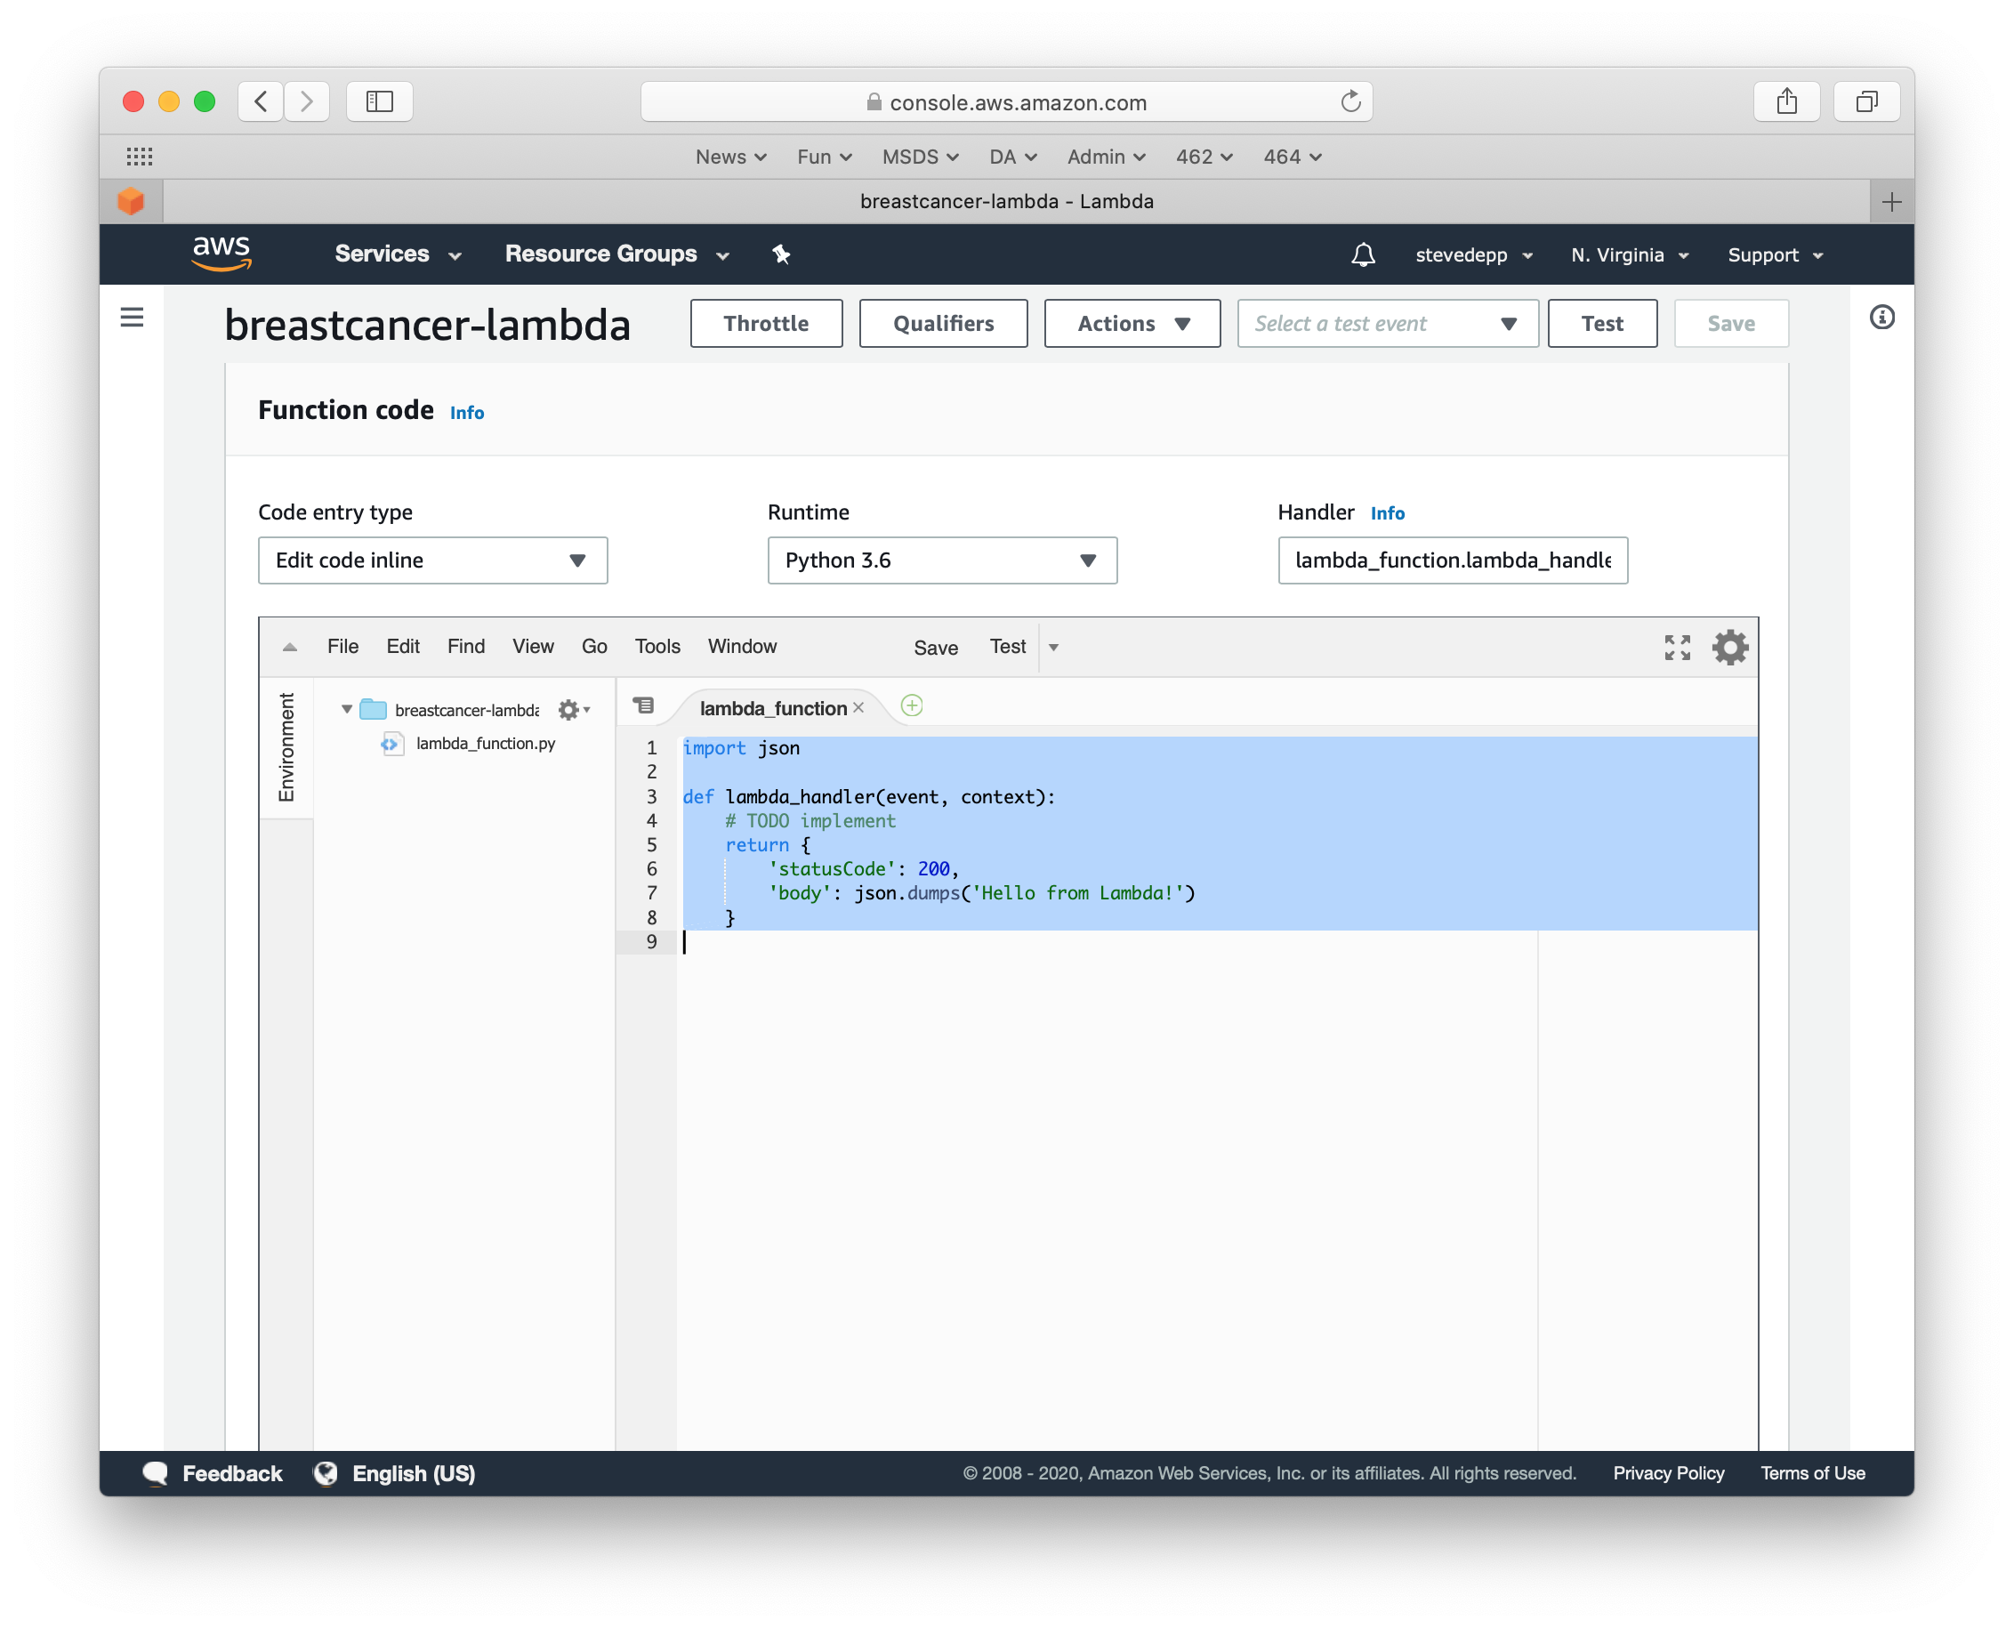This screenshot has width=2014, height=1628.
Task: Click the Test button in page header
Action: [1601, 324]
